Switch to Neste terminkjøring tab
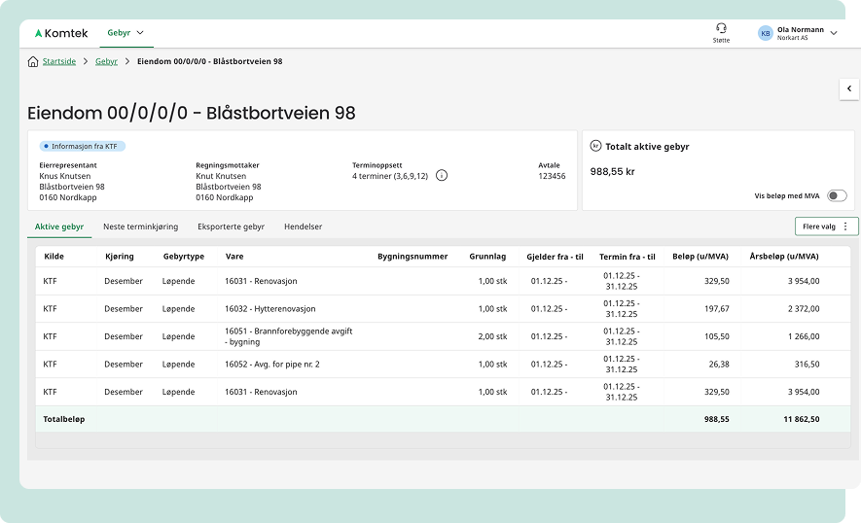Screen dimensions: 861x523 point(140,227)
